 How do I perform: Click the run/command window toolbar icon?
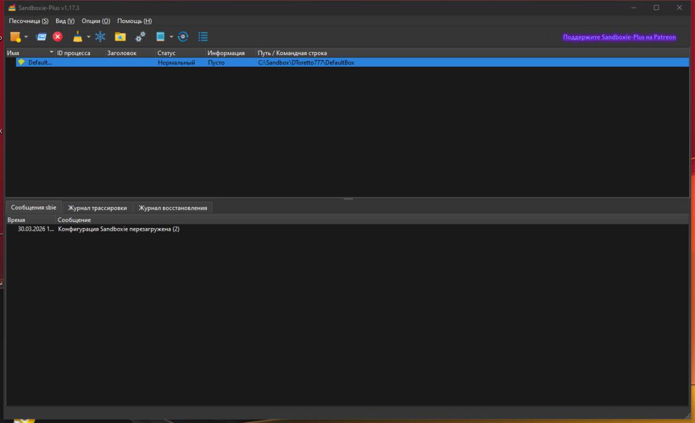click(x=41, y=37)
